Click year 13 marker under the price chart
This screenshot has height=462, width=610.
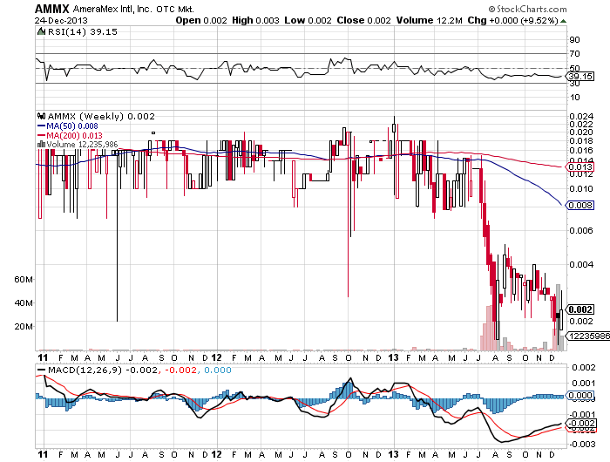(394, 357)
